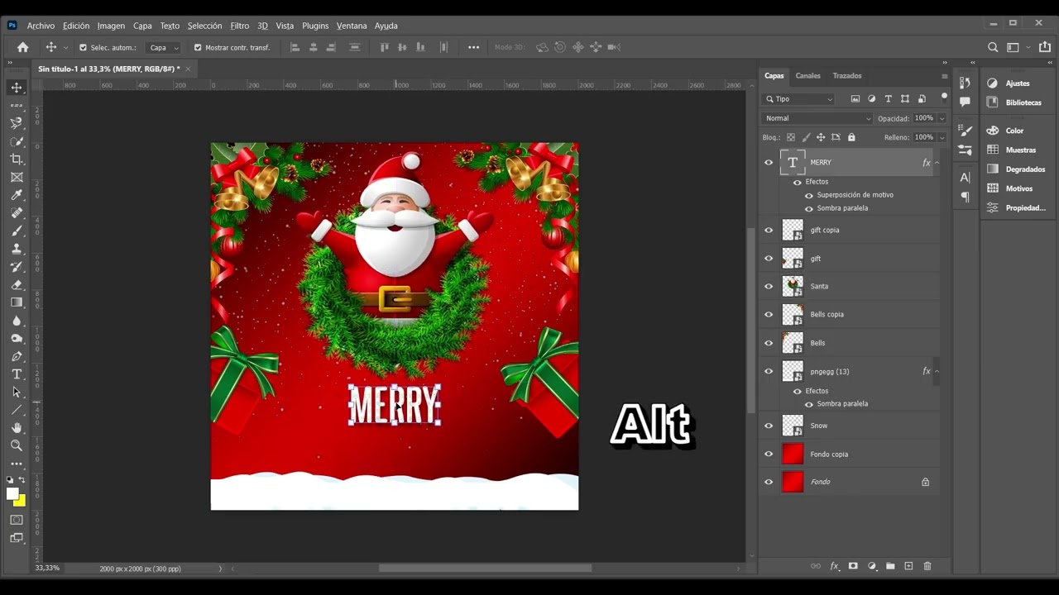Open the Filtro menu

pos(240,26)
